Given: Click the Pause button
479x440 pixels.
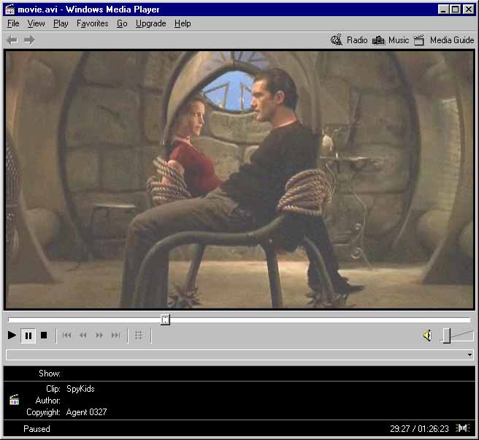Looking at the screenshot, I should [x=28, y=335].
